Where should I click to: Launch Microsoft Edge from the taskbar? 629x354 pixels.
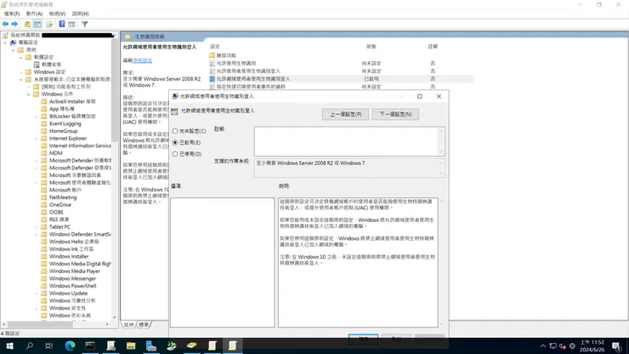(x=70, y=345)
